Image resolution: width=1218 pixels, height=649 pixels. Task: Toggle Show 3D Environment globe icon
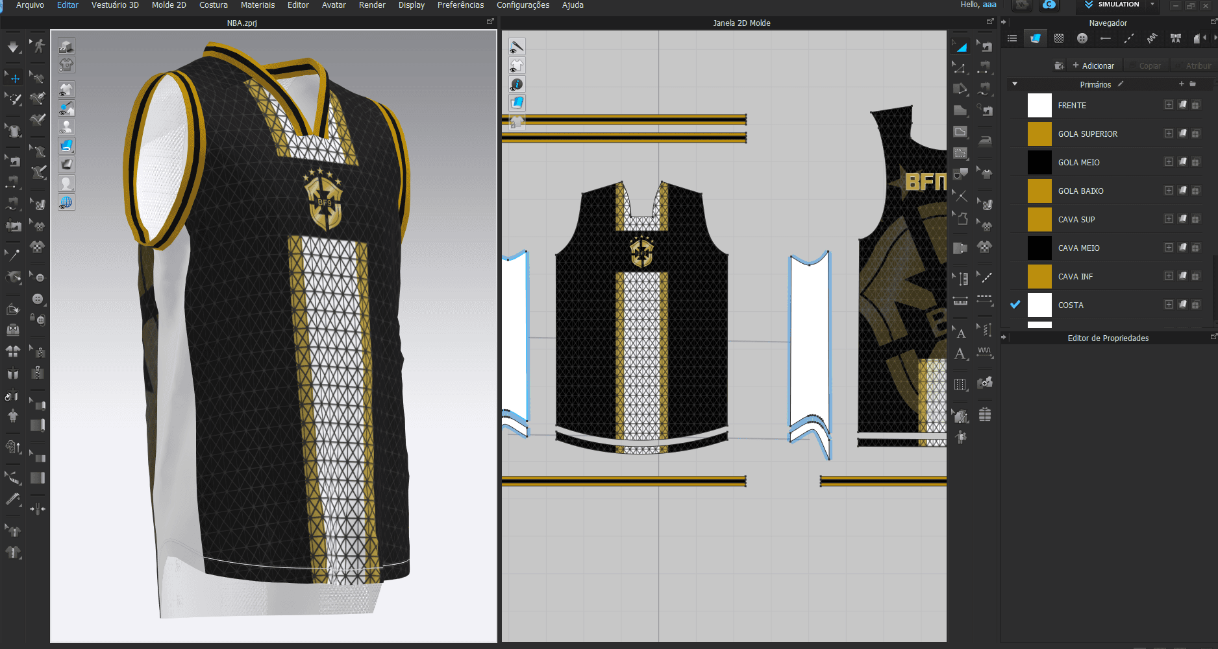[66, 202]
